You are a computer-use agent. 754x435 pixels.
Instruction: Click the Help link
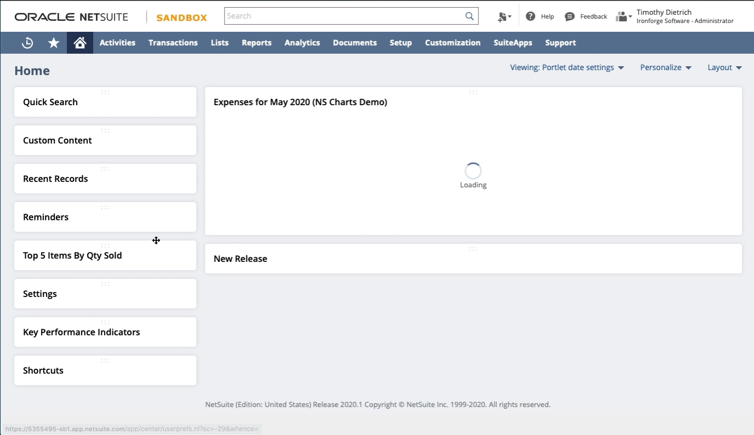[x=547, y=16]
